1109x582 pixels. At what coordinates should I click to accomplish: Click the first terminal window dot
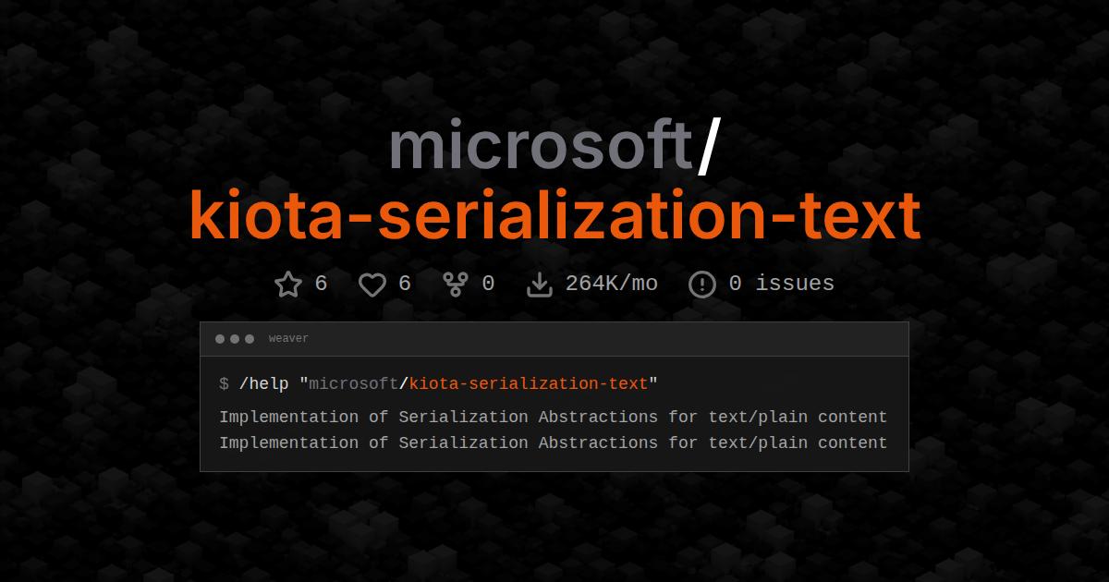pos(220,339)
